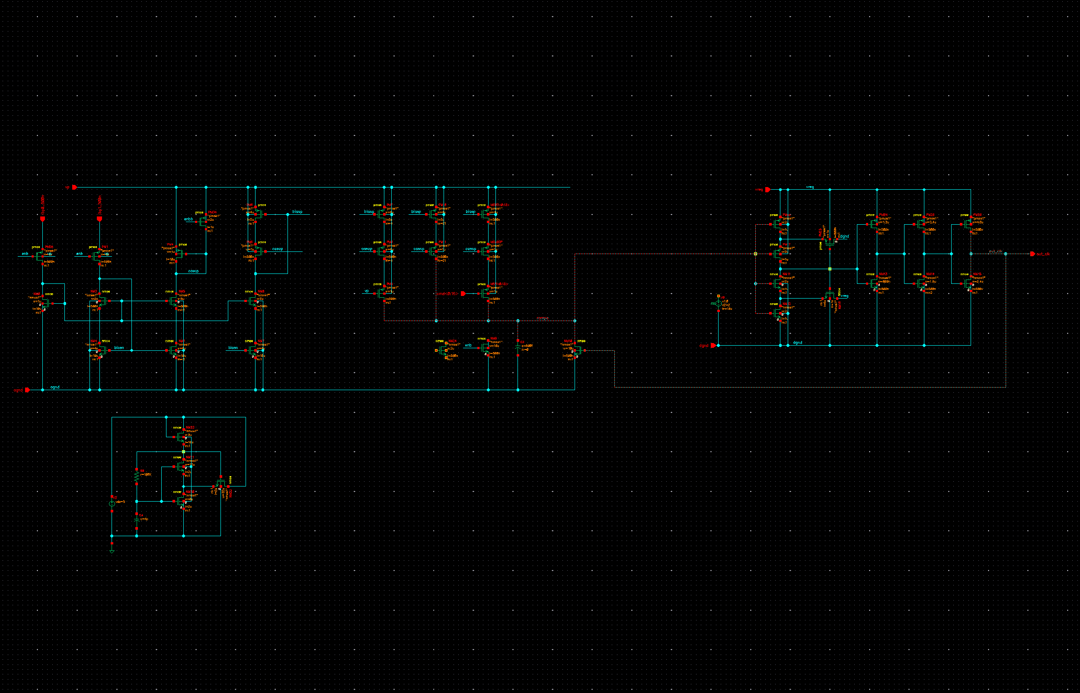The image size is (1080, 693).
Task: Select the vreg pin symbol
Action: pyautogui.click(x=767, y=189)
